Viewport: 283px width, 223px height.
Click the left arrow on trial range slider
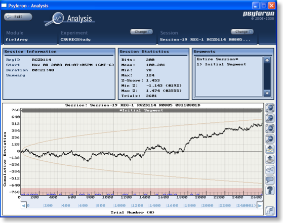point(23,205)
